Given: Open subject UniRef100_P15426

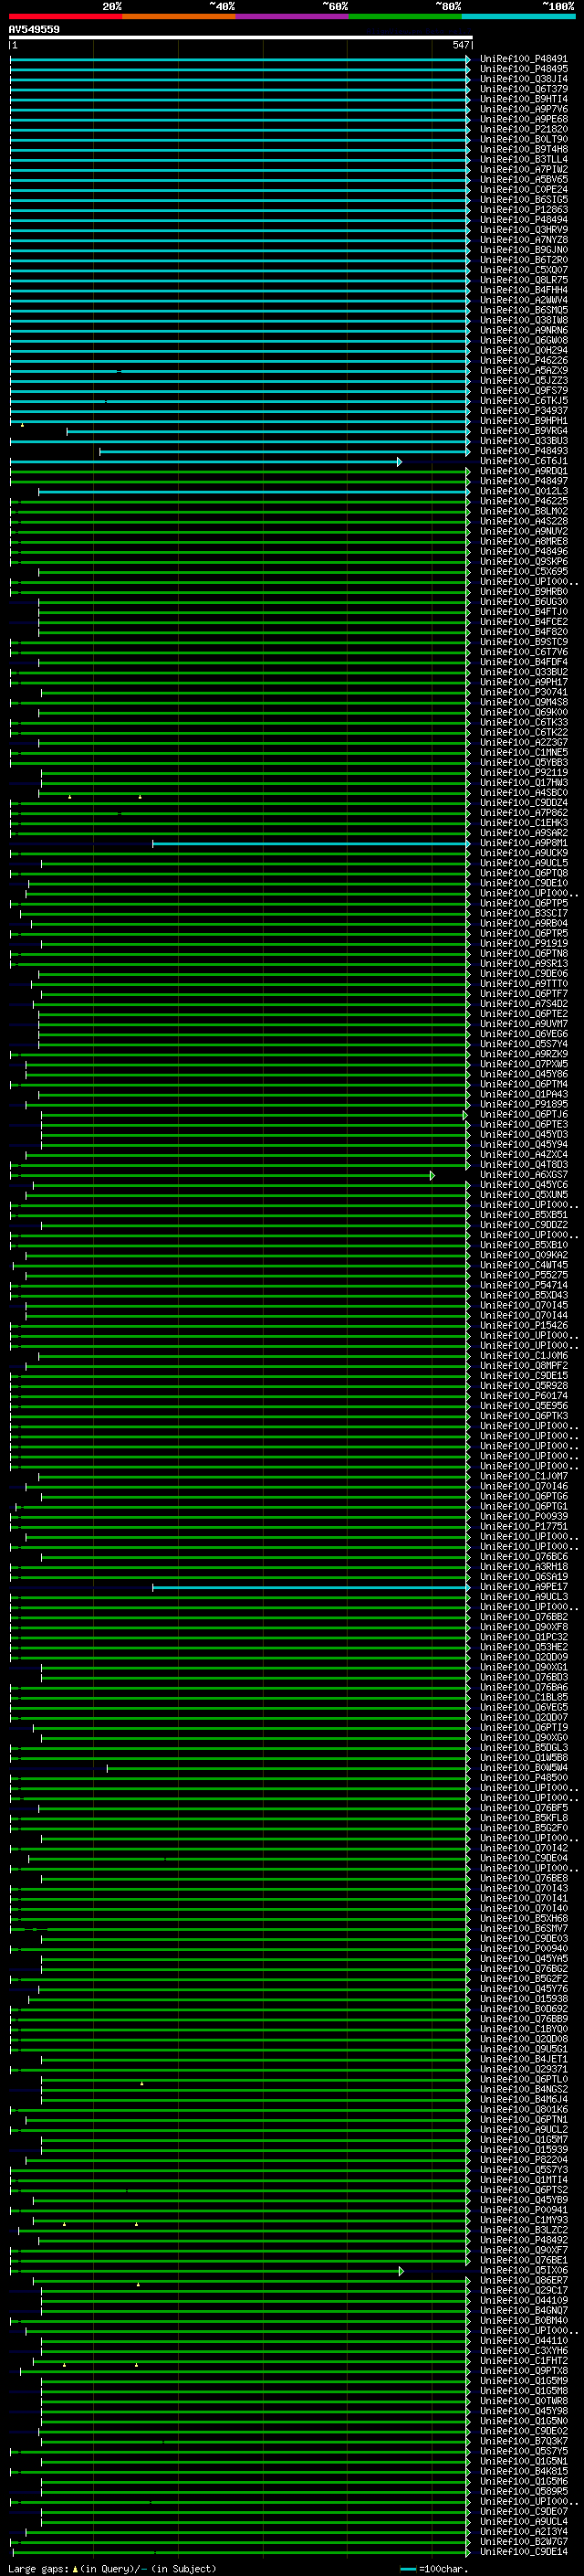Looking at the screenshot, I should [x=524, y=1325].
